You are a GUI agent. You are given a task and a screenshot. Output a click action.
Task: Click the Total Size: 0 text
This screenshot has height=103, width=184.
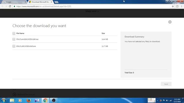coord(129,73)
